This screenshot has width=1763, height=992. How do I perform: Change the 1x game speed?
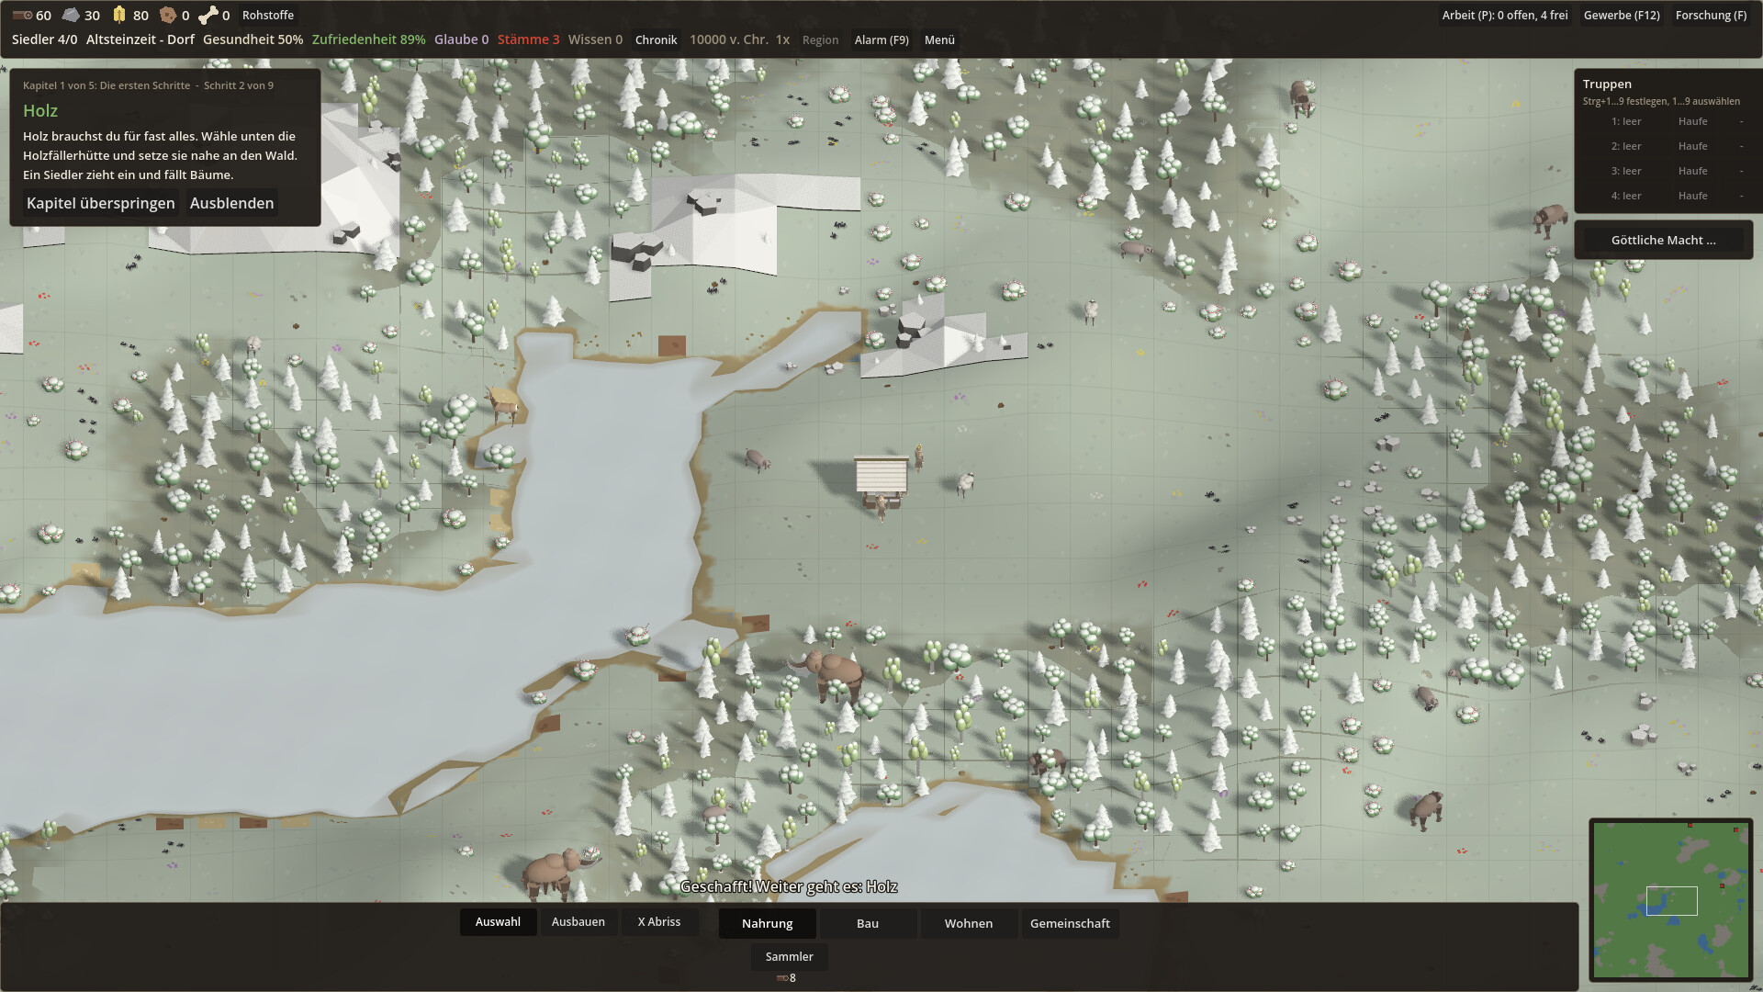[x=782, y=39]
